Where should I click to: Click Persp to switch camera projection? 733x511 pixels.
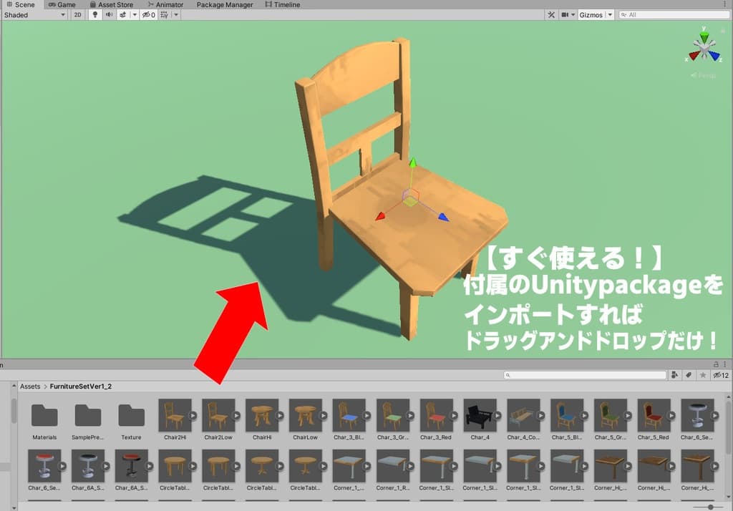coord(705,74)
